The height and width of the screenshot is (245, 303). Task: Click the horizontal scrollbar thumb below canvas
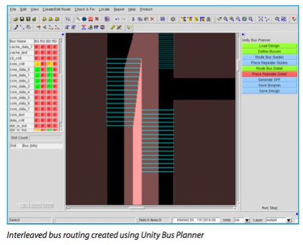tap(136, 207)
